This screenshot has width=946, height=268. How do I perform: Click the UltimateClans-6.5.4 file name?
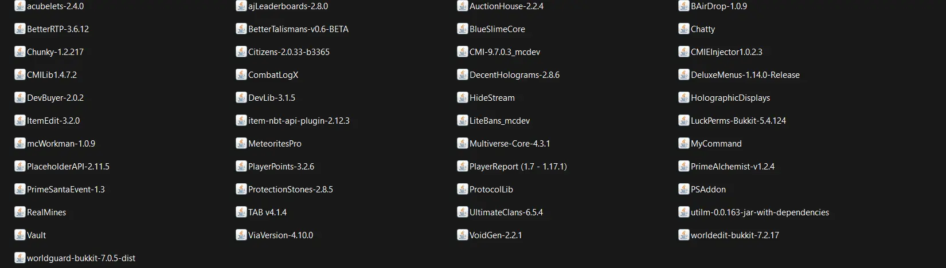click(x=506, y=212)
